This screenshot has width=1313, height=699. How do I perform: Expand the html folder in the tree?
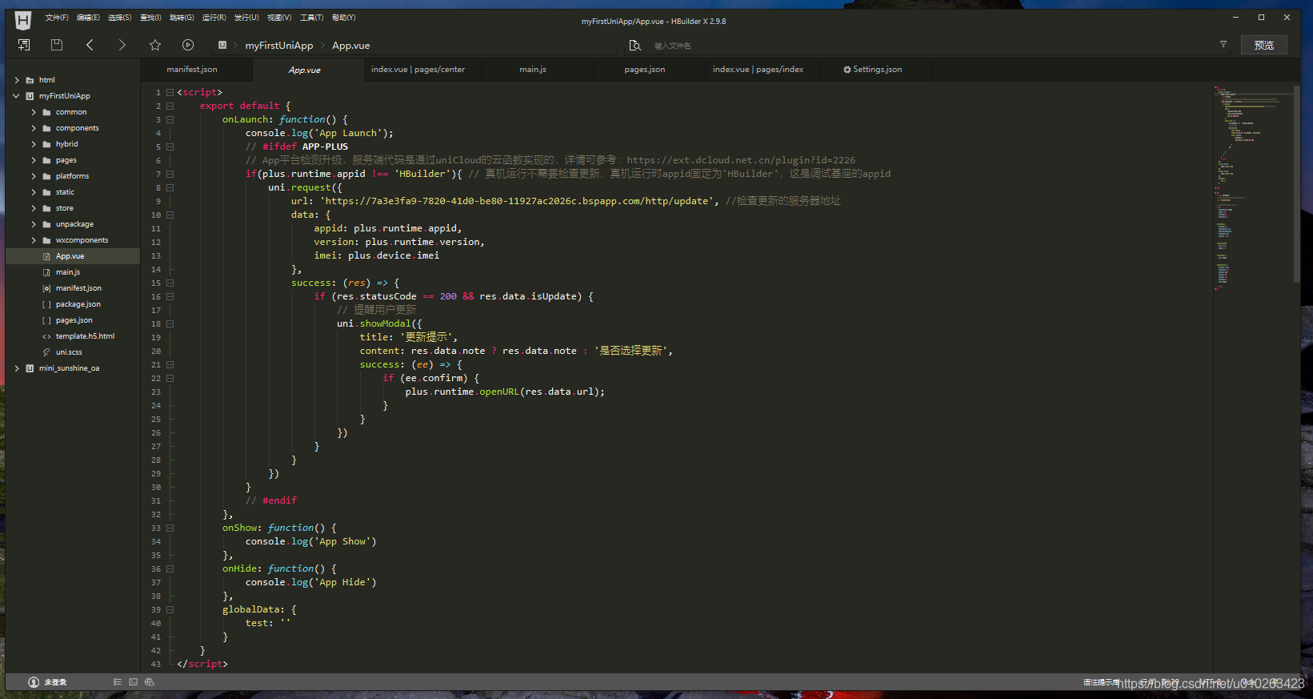[x=17, y=80]
